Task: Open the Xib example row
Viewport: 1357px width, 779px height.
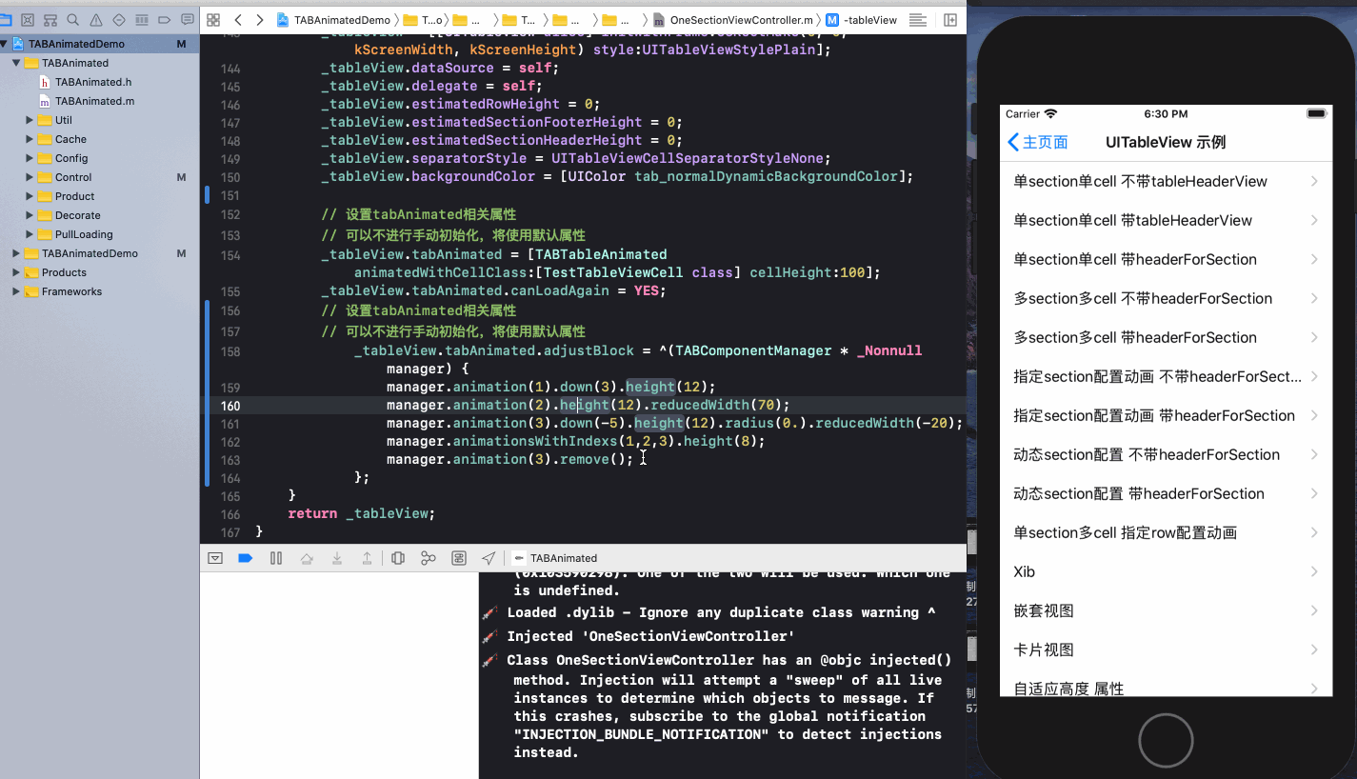Action: coord(1166,571)
